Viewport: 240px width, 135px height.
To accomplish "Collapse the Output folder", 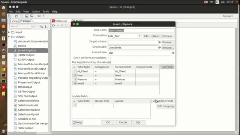I will [x=9, y=37].
